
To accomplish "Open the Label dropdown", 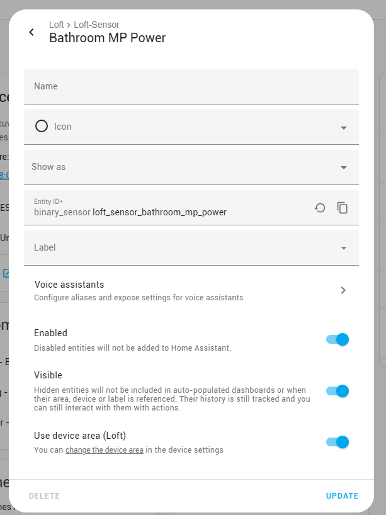I will coord(344,247).
